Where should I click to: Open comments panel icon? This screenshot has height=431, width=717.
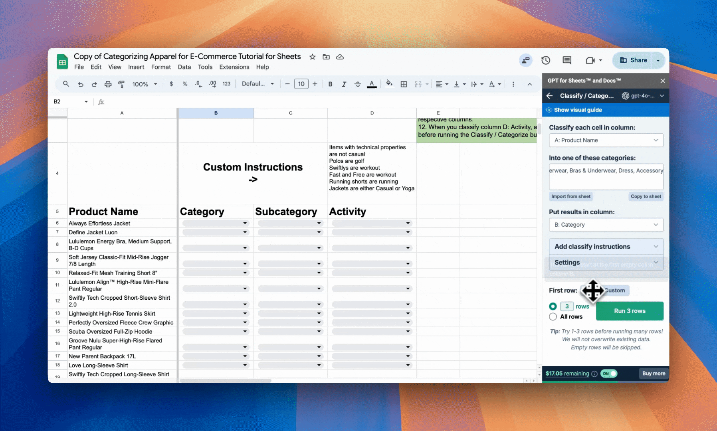click(x=567, y=60)
